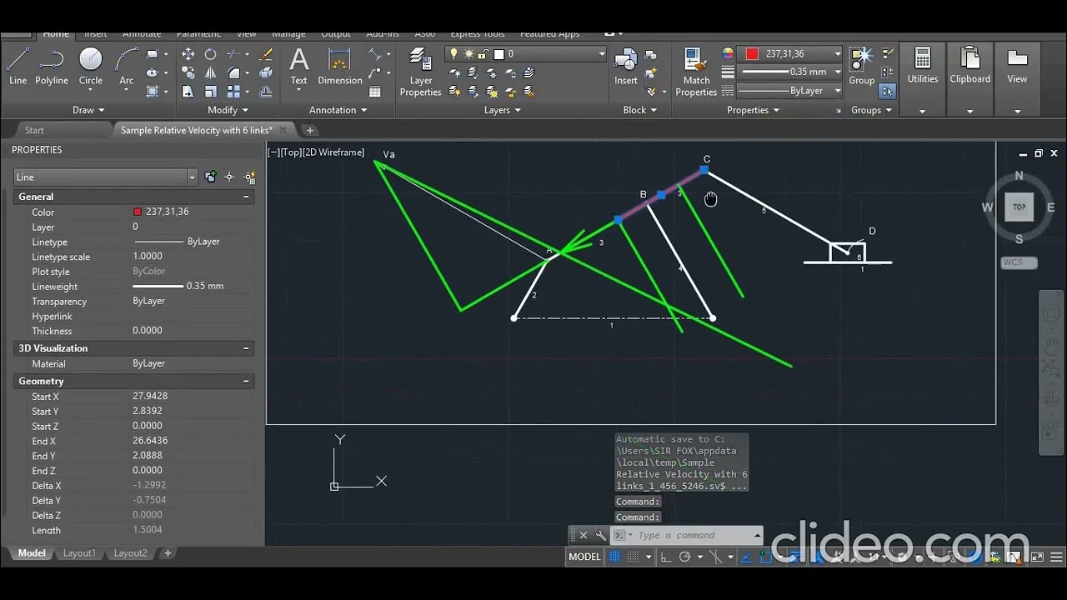Click the Color swatch in General properties
Image resolution: width=1067 pixels, height=600 pixels.
pyautogui.click(x=138, y=212)
